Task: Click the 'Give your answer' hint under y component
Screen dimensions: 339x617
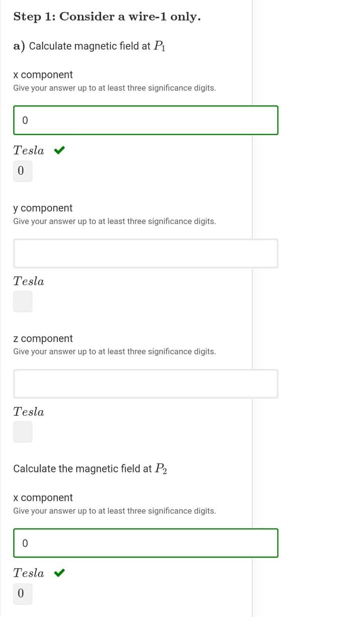Action: coord(115,221)
